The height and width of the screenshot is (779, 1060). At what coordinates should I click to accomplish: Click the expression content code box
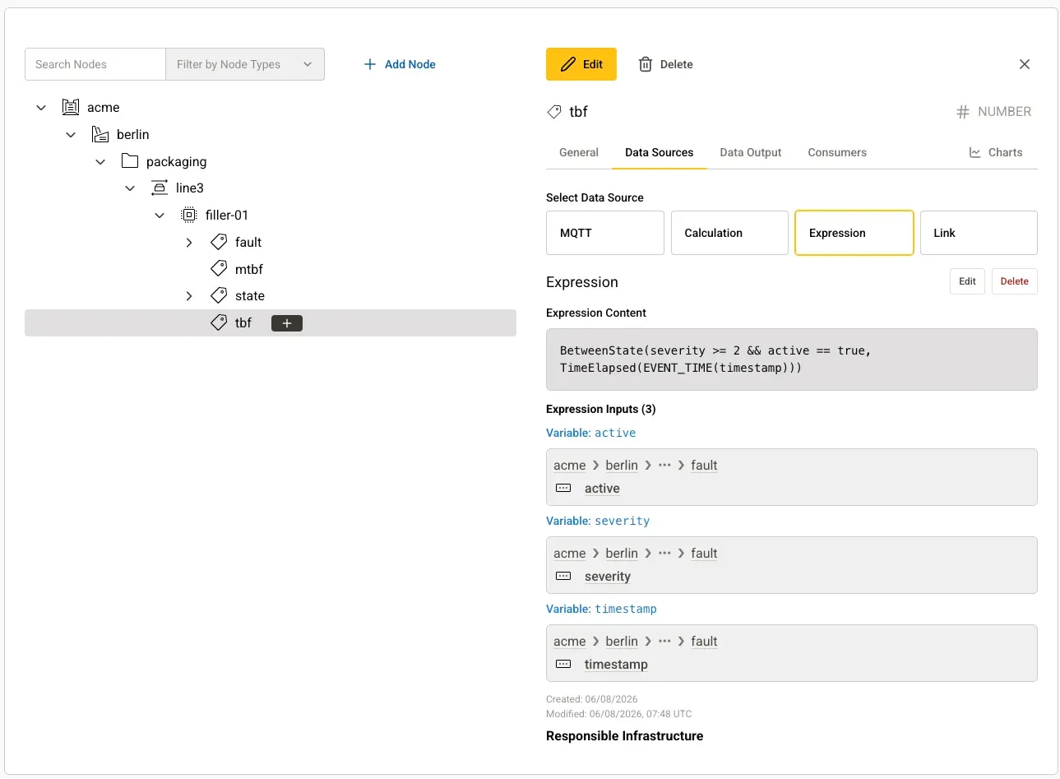coord(792,359)
